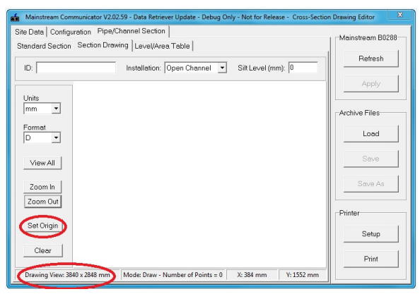Click the Zoom In button
The width and height of the screenshot is (420, 294).
click(42, 187)
